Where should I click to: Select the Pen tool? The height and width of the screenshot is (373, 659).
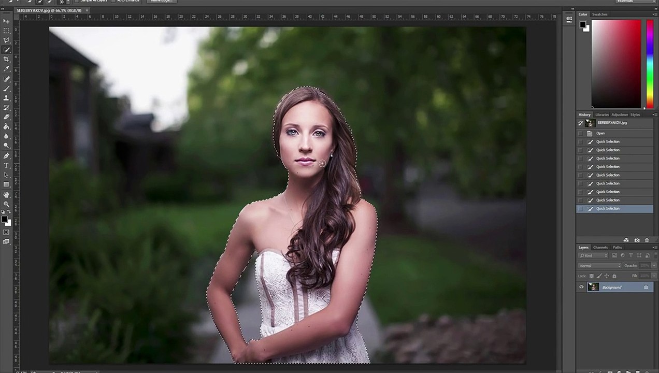(6, 156)
